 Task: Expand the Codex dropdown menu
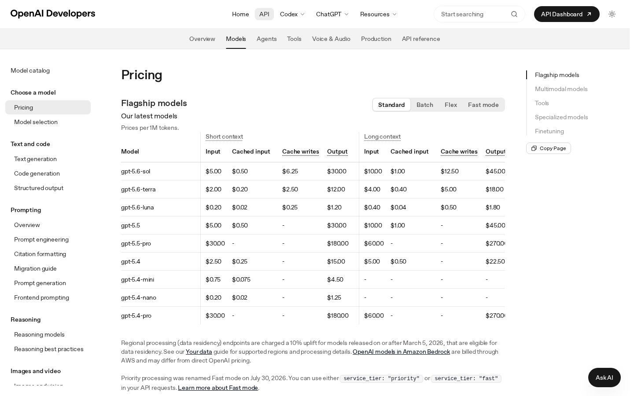coord(292,14)
